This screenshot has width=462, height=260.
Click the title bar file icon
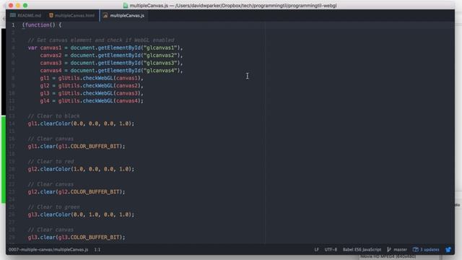[x=126, y=6]
